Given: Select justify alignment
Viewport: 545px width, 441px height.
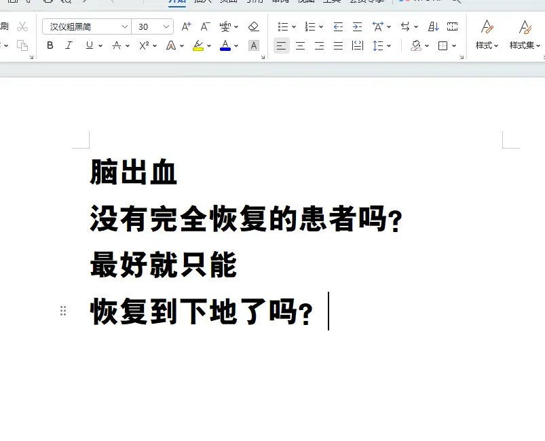Looking at the screenshot, I should [338, 45].
